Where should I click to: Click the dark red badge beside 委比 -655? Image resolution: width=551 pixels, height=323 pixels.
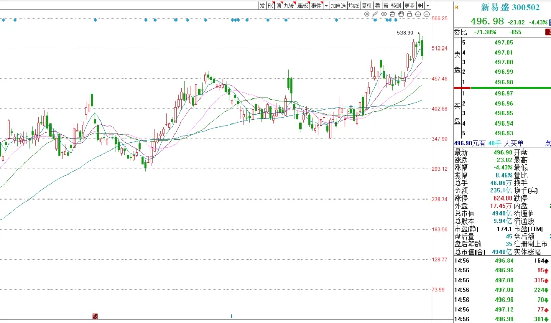pyautogui.click(x=548, y=32)
